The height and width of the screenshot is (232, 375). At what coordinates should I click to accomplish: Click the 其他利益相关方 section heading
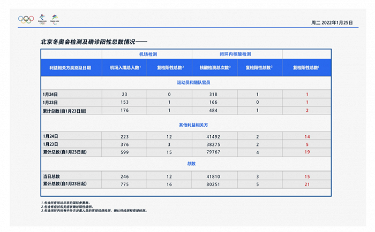pyautogui.click(x=193, y=125)
